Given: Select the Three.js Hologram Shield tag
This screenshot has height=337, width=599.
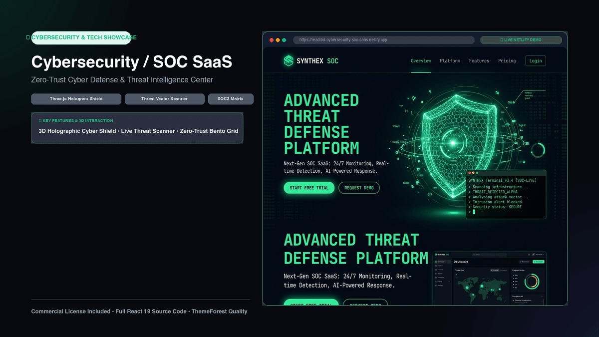Looking at the screenshot, I should coord(76,99).
